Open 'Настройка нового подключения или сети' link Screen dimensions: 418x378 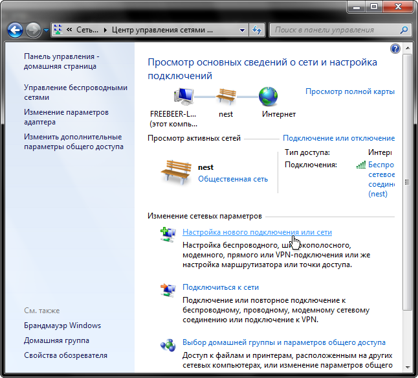click(x=257, y=232)
